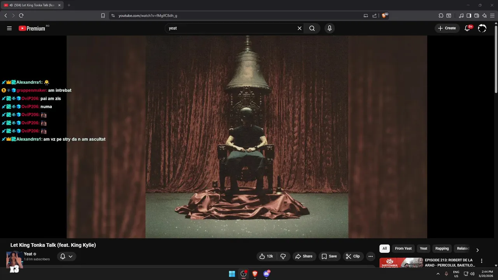
Task: Open Brave Wallet icon
Action: (x=477, y=16)
